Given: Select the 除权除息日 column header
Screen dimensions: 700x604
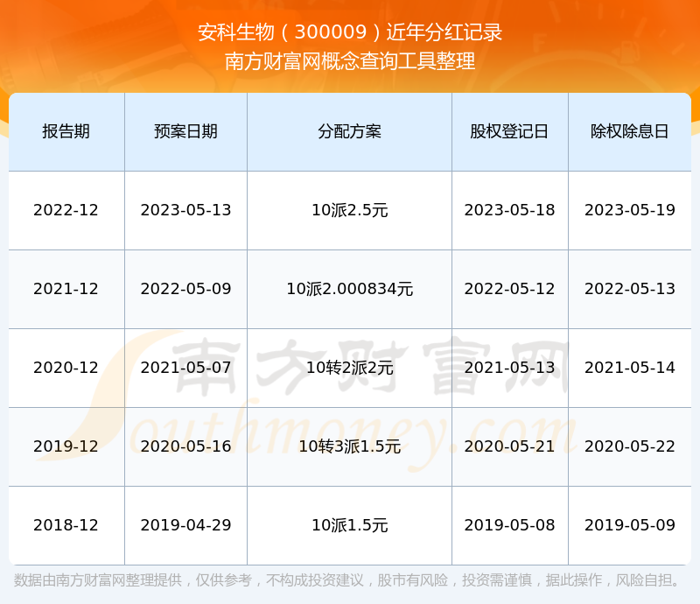Looking at the screenshot, I should (630, 131).
